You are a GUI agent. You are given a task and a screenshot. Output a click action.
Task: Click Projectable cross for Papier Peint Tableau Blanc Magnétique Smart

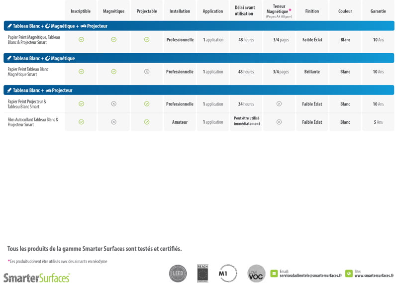(147, 72)
